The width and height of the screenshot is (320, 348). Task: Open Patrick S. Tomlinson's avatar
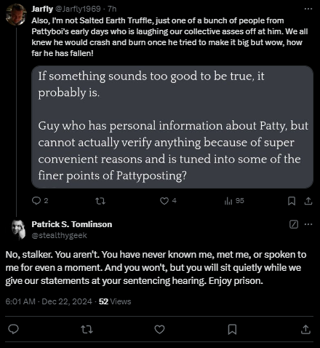pyautogui.click(x=18, y=229)
